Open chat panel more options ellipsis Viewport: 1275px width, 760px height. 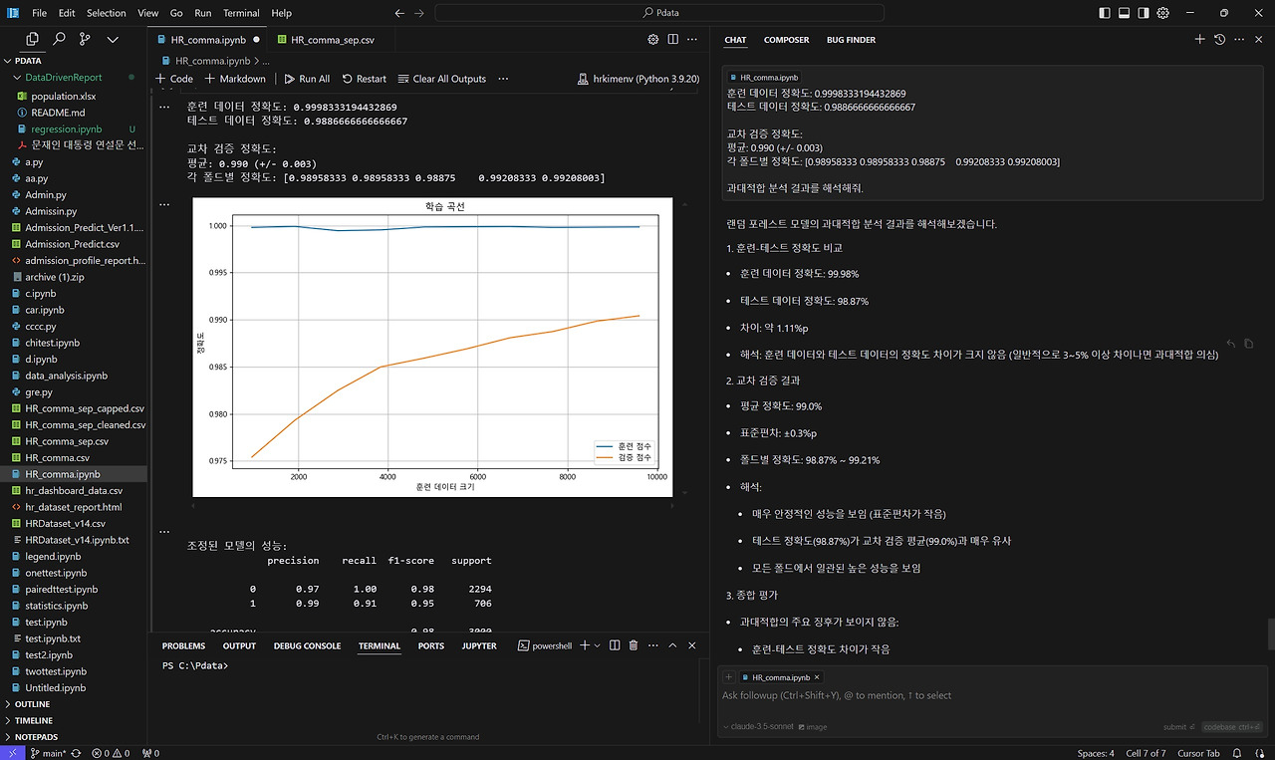(1239, 40)
